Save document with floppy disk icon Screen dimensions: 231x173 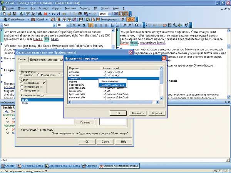[x=15, y=14]
